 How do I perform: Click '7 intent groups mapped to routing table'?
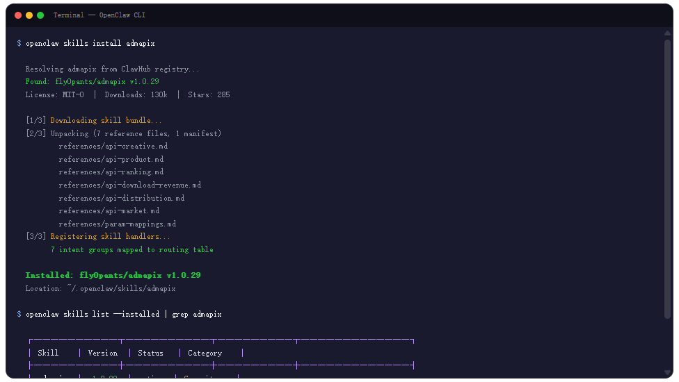(x=131, y=250)
